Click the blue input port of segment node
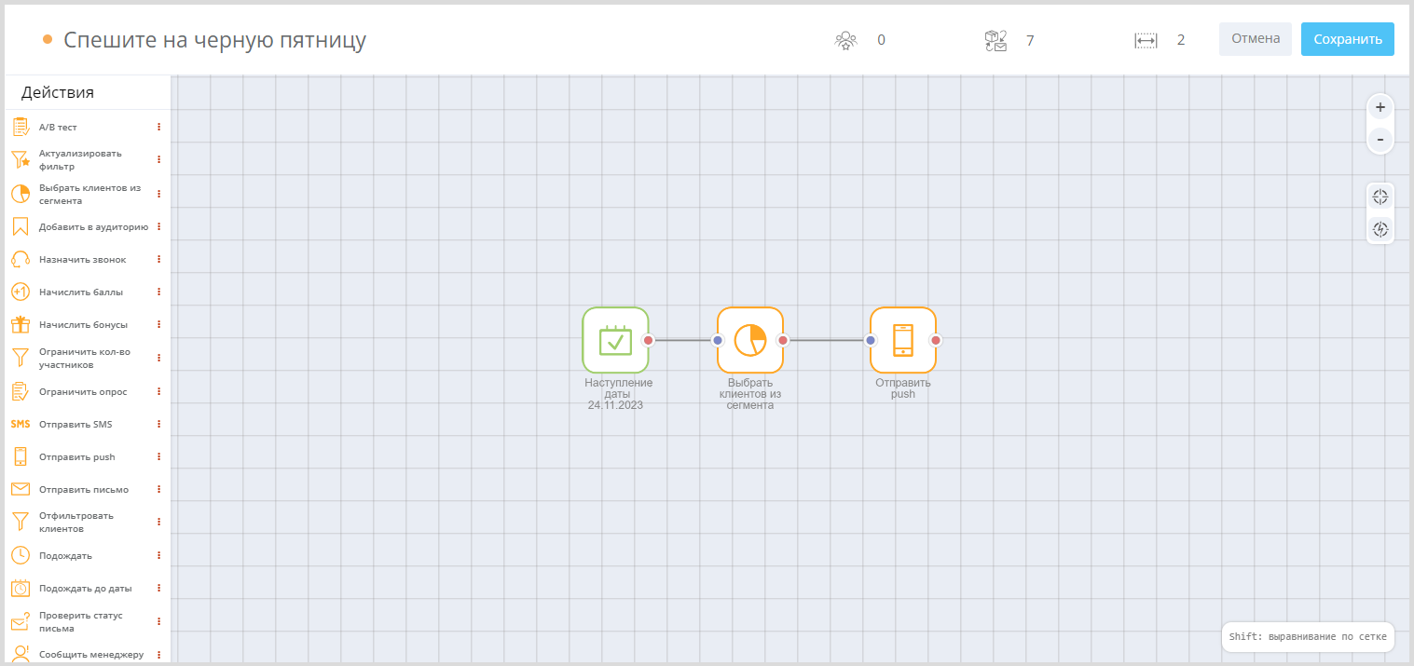The height and width of the screenshot is (666, 1414). pyautogui.click(x=718, y=340)
